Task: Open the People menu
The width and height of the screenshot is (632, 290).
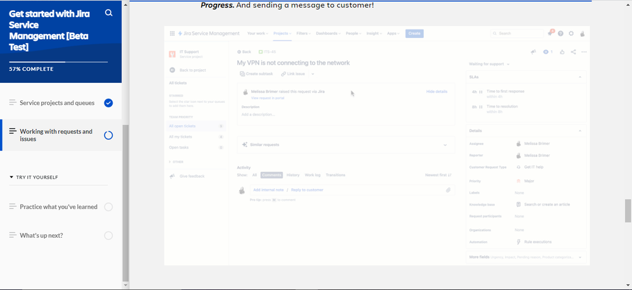Action: pos(354,33)
